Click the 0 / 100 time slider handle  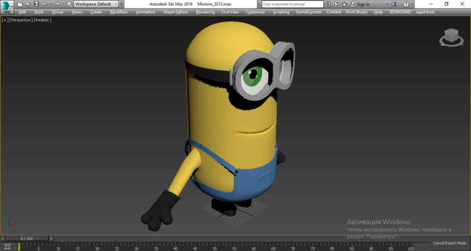[27, 238]
